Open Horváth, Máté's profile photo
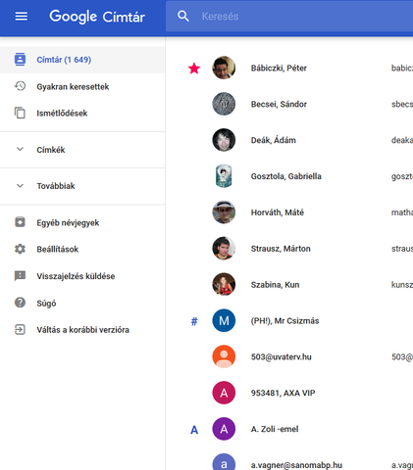The width and height of the screenshot is (413, 470). coord(224,212)
